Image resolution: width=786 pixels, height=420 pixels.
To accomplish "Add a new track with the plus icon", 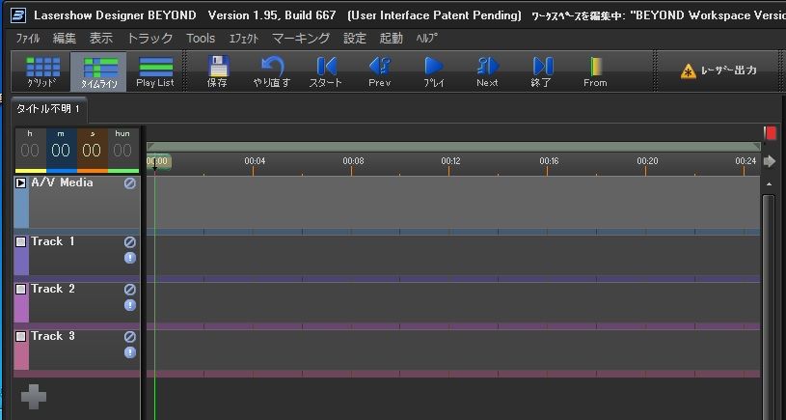I will click(34, 398).
